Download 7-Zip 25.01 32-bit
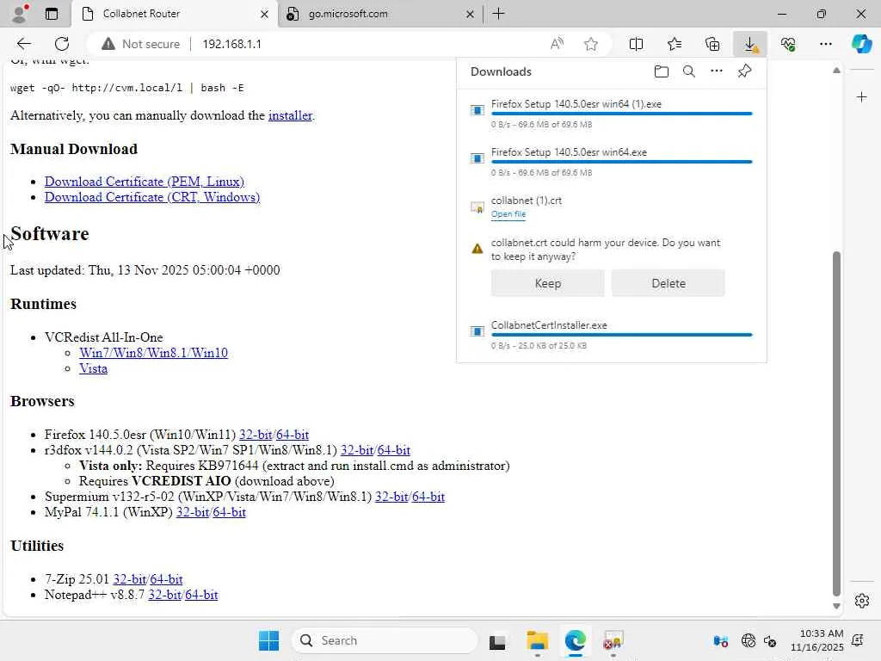Screen dimensions: 881x661 [x=130, y=579]
